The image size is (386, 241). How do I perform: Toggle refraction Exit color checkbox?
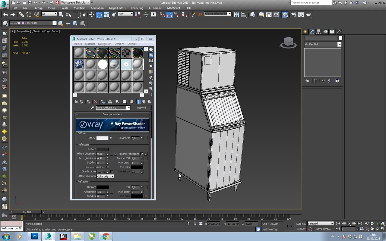click(x=146, y=196)
